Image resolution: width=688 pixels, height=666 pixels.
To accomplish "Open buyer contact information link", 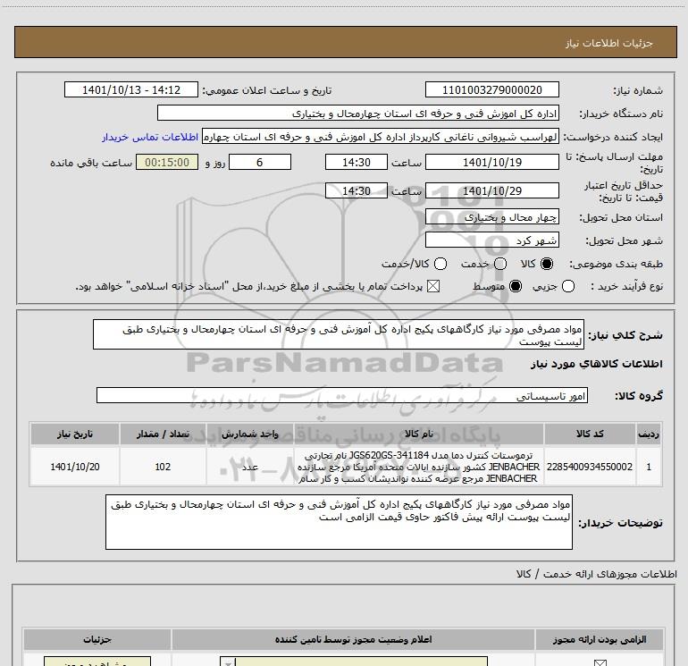I will click(150, 137).
